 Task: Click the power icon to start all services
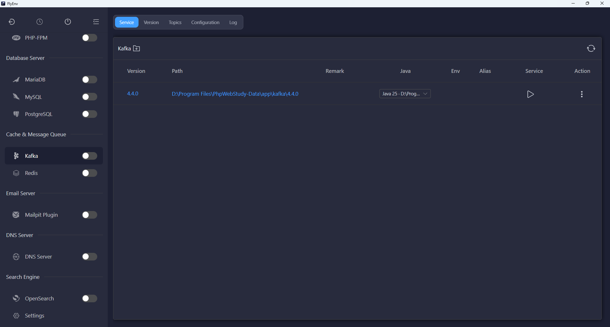68,22
